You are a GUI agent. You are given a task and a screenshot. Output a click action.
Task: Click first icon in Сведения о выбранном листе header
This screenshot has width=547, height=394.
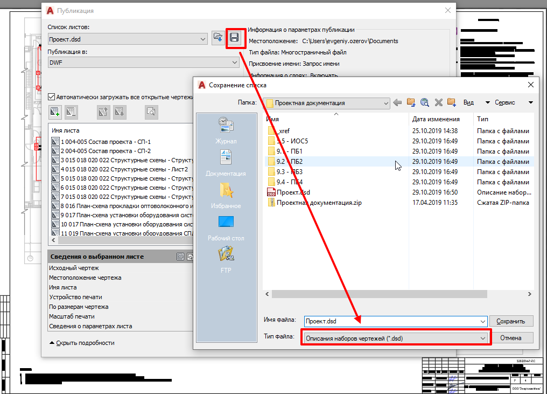(180, 257)
